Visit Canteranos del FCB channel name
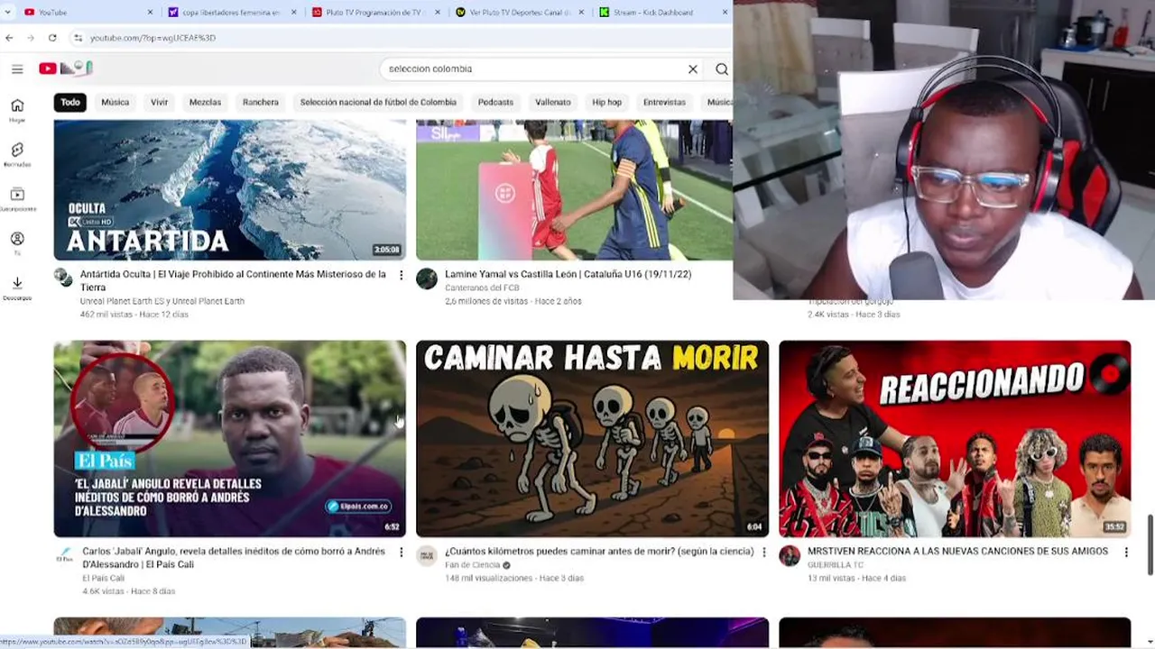The height and width of the screenshot is (649, 1155). [x=482, y=288]
